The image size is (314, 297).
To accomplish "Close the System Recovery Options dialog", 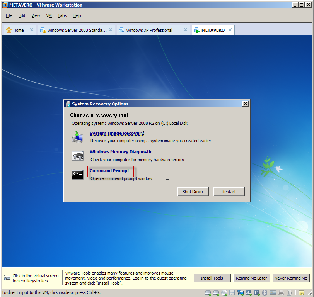I will [246, 104].
